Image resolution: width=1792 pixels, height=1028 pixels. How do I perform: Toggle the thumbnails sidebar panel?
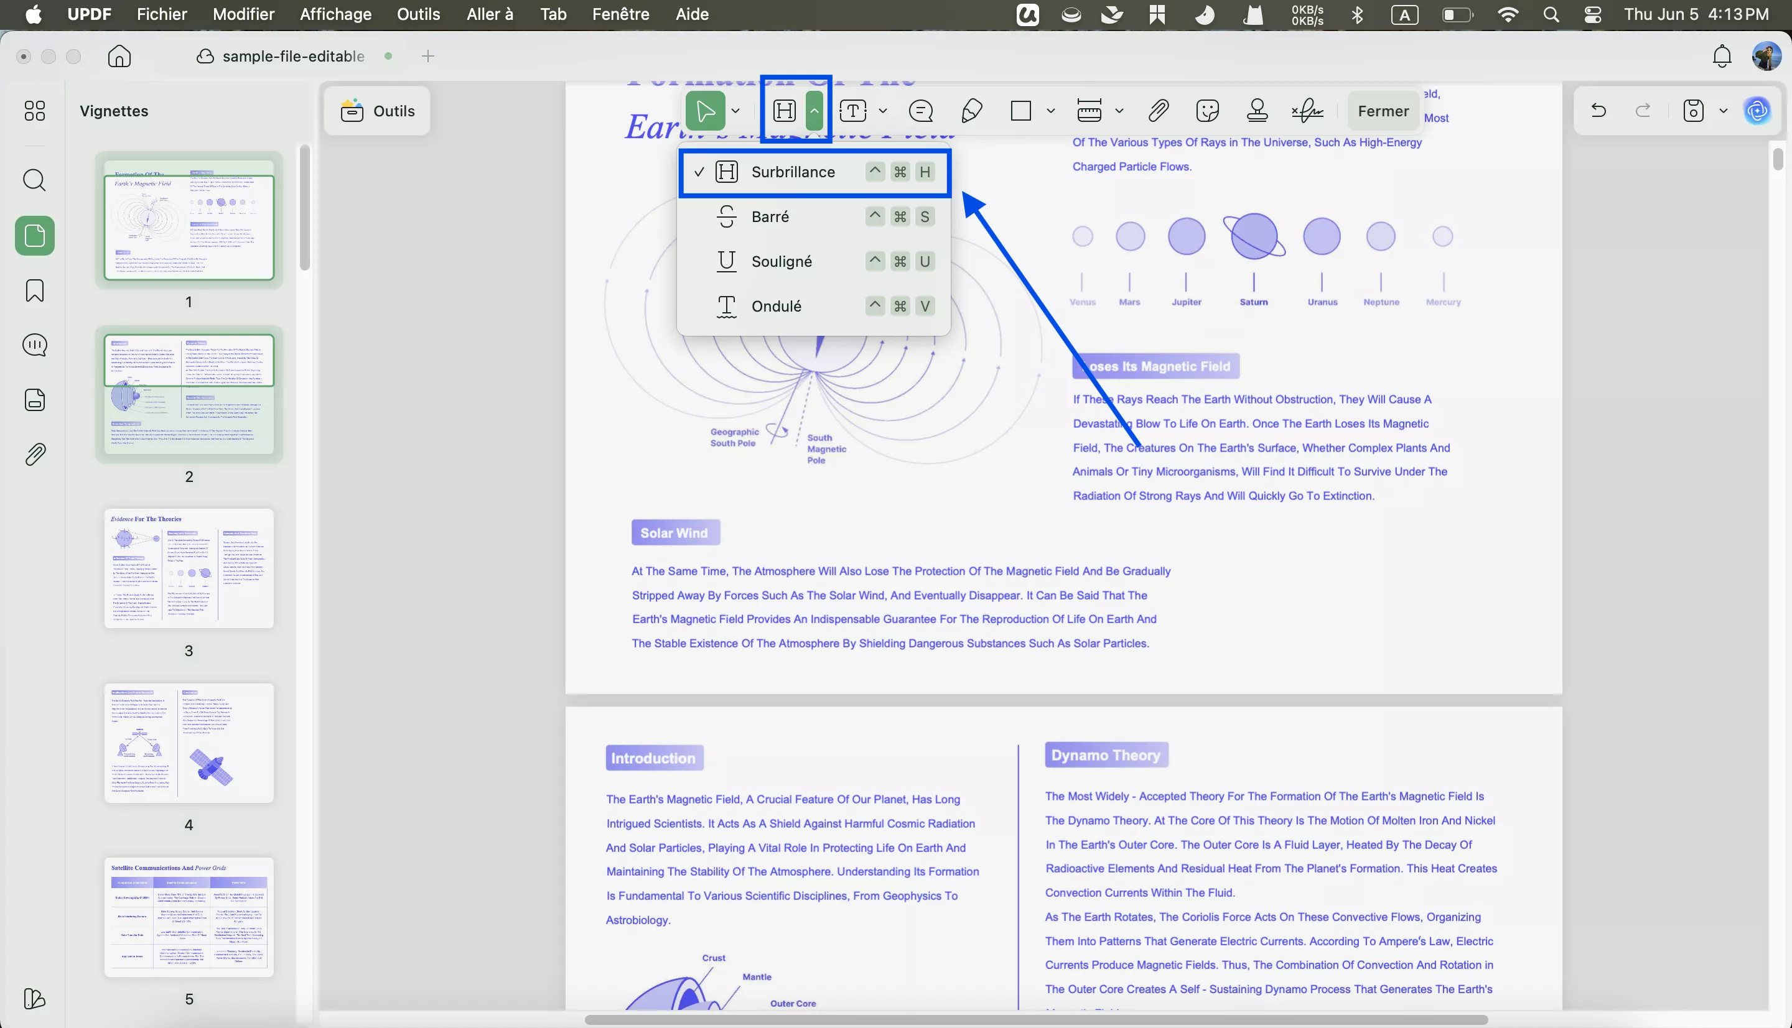35,236
